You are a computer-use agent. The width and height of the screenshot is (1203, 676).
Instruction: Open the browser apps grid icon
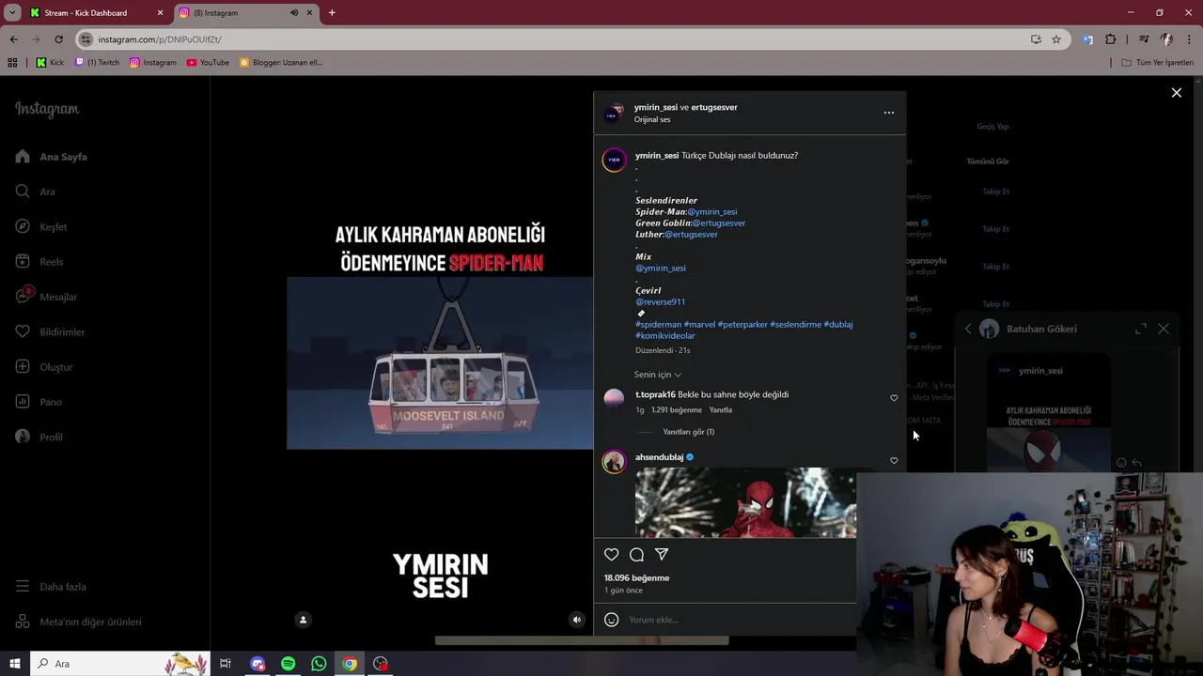click(x=12, y=63)
